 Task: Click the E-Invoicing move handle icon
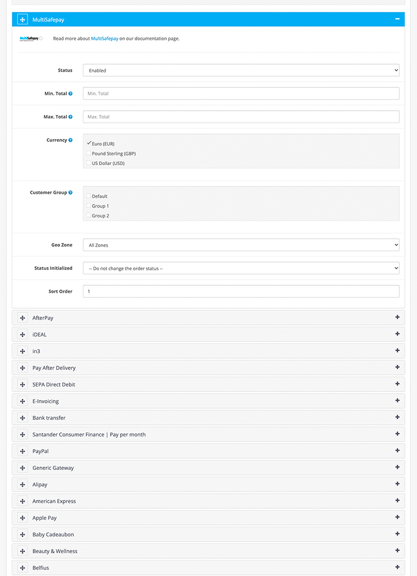22,401
